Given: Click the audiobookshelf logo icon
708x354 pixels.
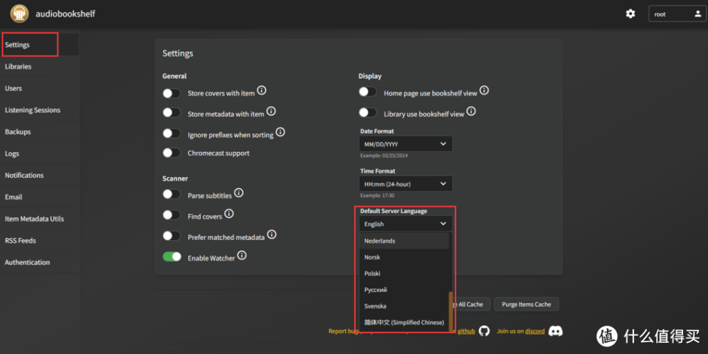Looking at the screenshot, I should click(x=19, y=13).
